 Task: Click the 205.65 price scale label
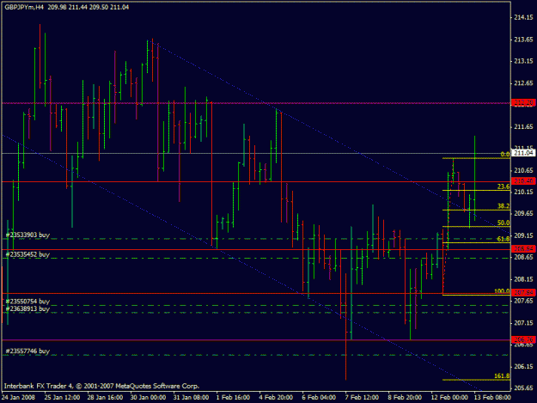point(523,388)
